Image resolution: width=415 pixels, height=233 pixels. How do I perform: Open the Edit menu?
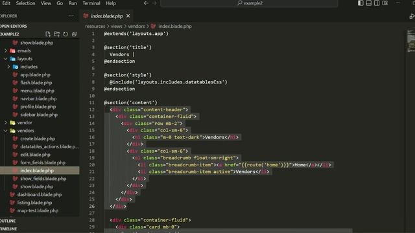click(6, 3)
